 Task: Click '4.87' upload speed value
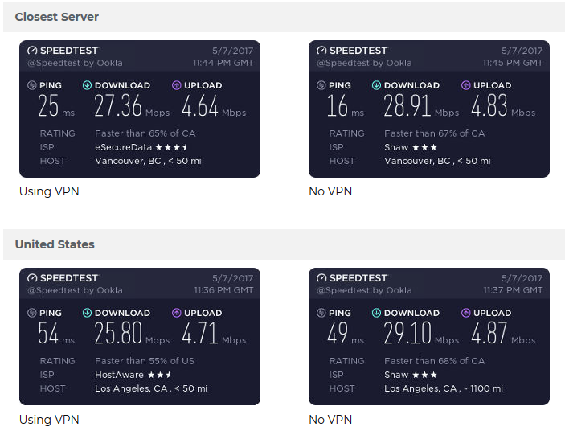(489, 333)
